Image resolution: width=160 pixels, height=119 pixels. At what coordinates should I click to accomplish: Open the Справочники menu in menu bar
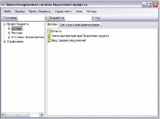point(63,11)
